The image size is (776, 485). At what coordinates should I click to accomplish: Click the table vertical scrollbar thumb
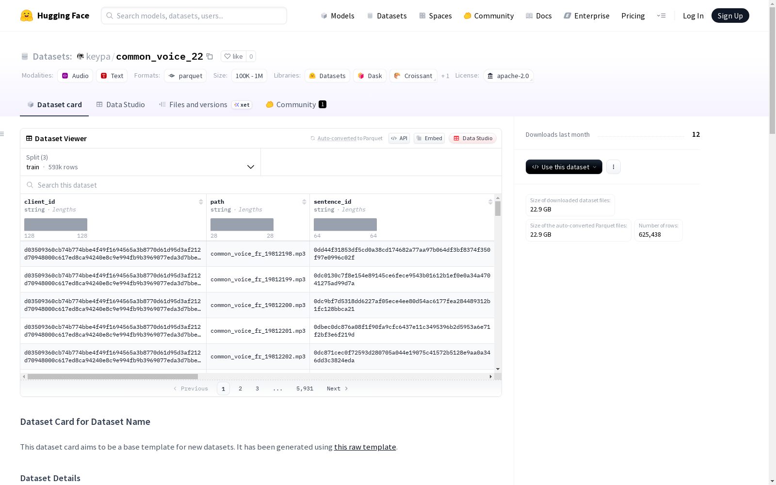point(498,209)
